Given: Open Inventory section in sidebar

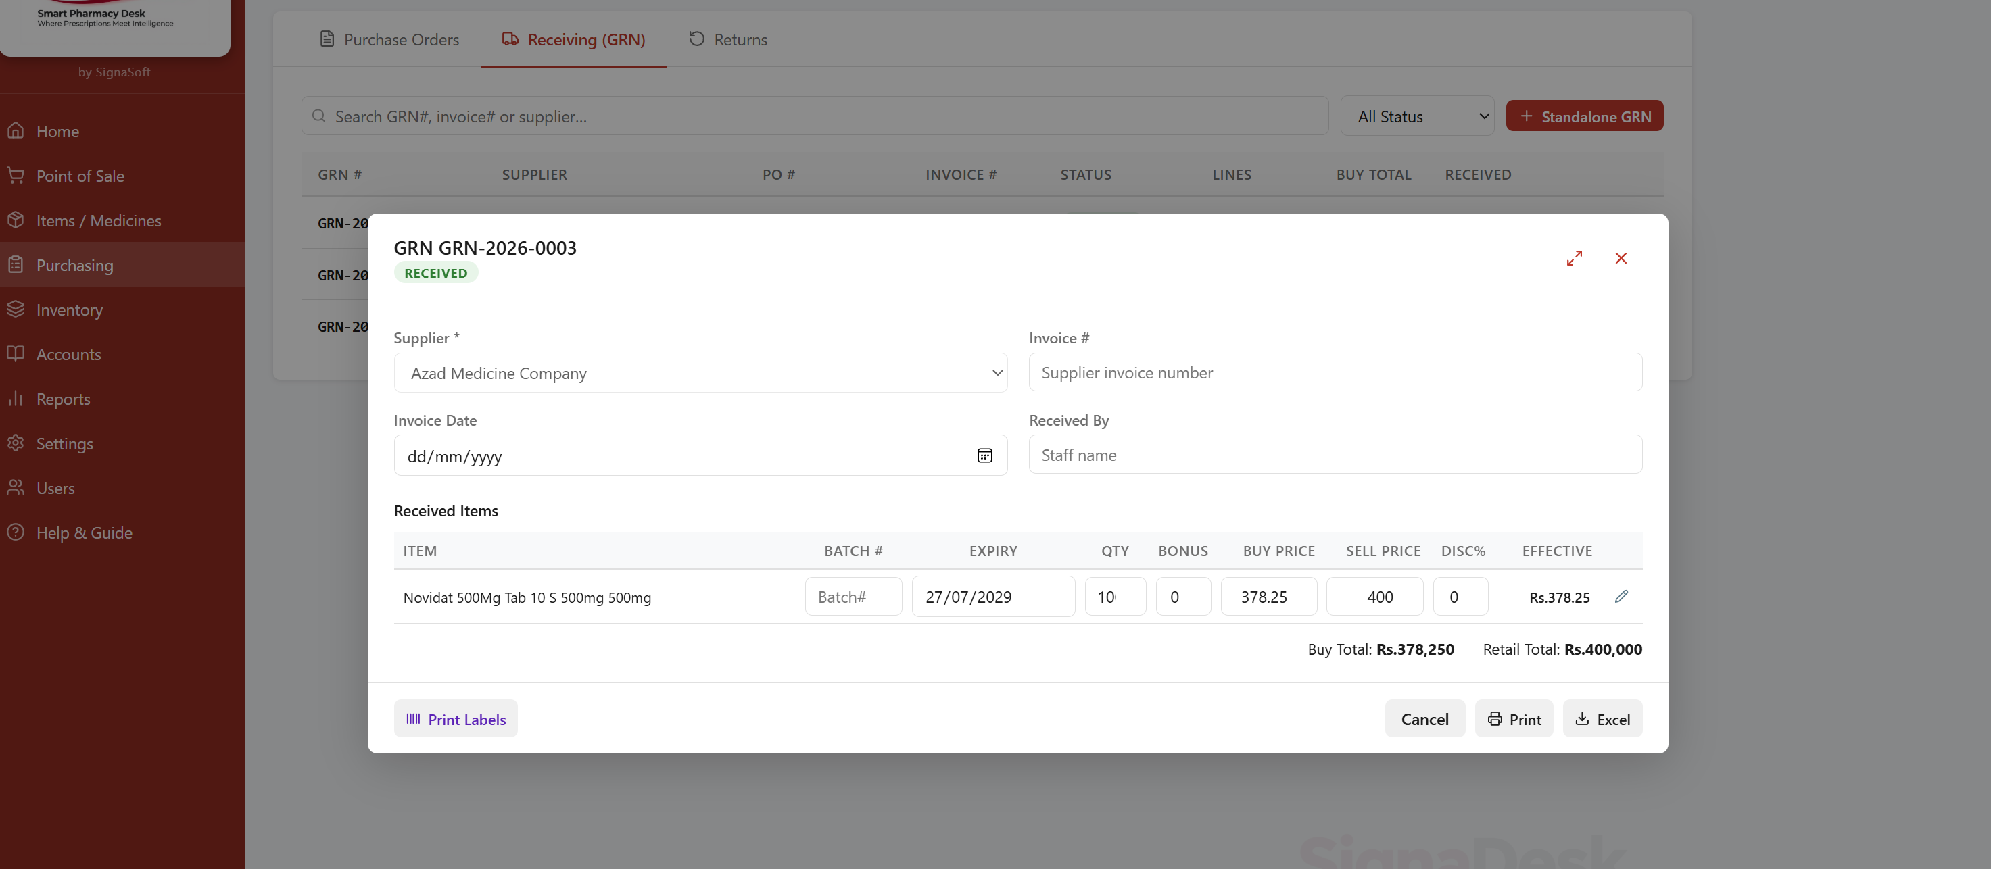Looking at the screenshot, I should pos(69,309).
